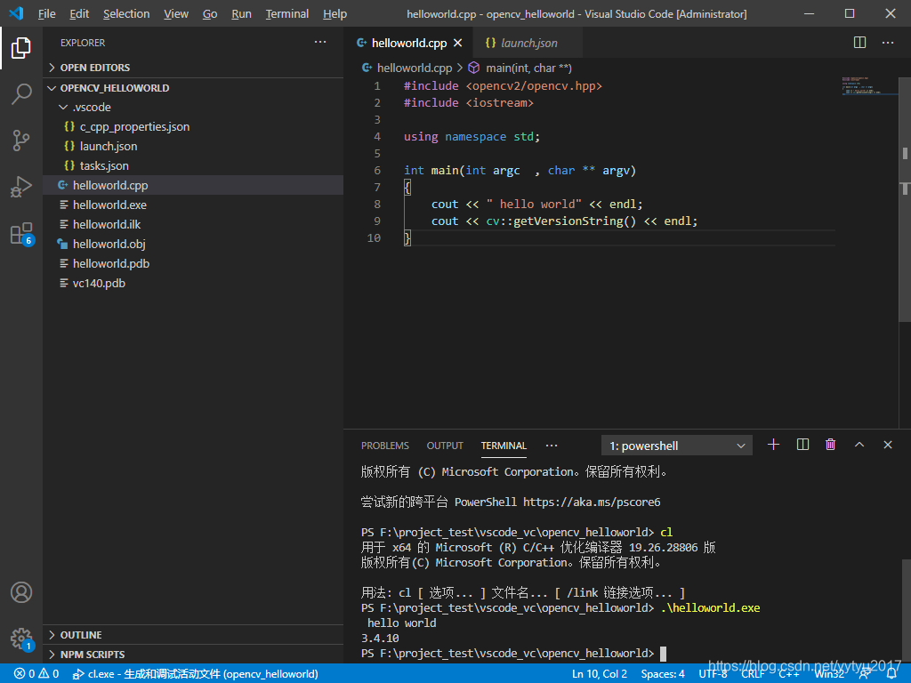Kill the terminal with trash icon
This screenshot has width=911, height=683.
coord(830,445)
